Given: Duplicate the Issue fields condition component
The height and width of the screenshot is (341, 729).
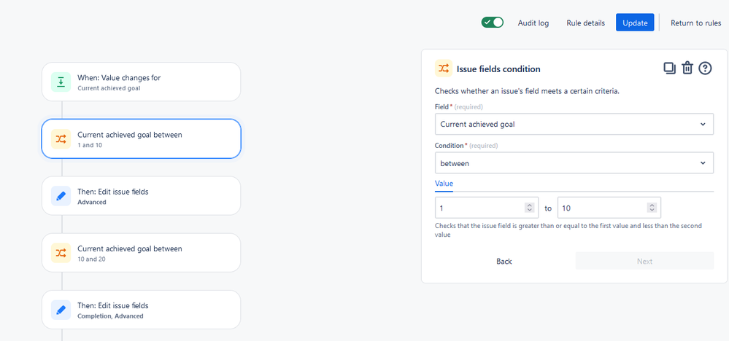Looking at the screenshot, I should pyautogui.click(x=669, y=68).
